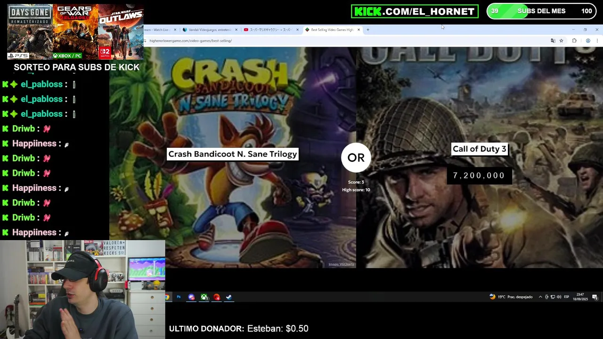Image resolution: width=603 pixels, height=339 pixels.
Task: Close the Best Selling Video Games tab
Action: (x=359, y=30)
